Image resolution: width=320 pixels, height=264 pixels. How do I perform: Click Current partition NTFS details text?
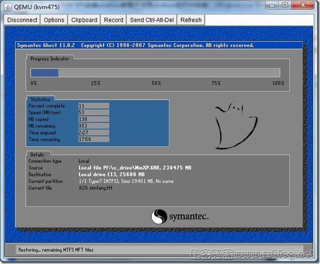[126, 181]
